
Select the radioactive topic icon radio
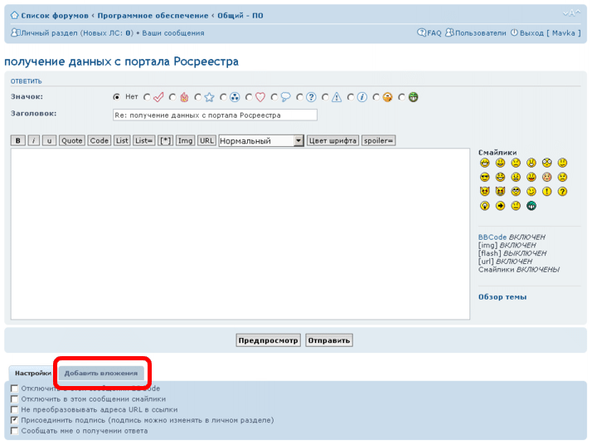(x=224, y=97)
